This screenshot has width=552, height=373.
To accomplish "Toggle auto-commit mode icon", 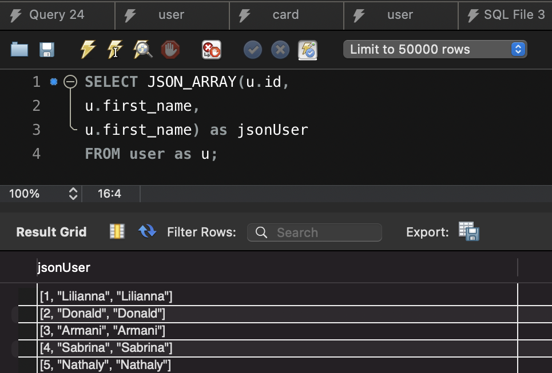I will [x=308, y=50].
